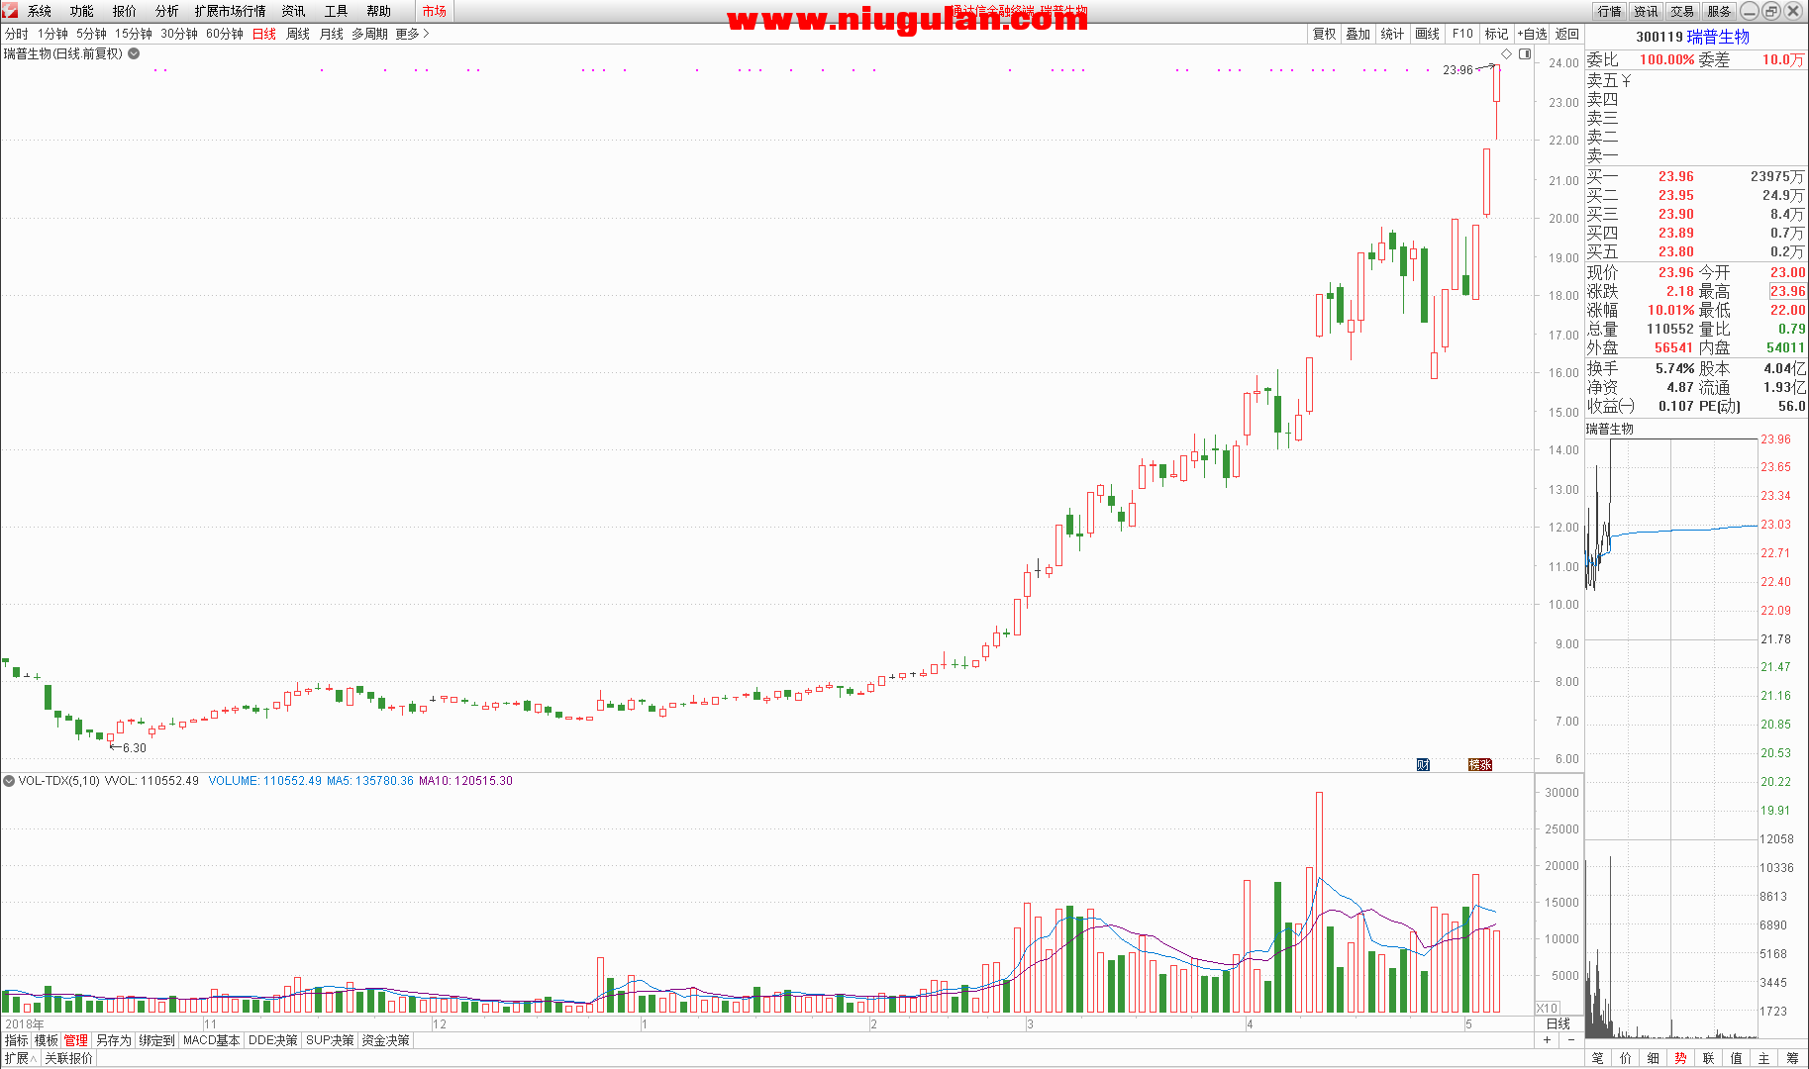Switch to 1分钟 period
Screen dimensions: 1809x1069
(x=53, y=34)
